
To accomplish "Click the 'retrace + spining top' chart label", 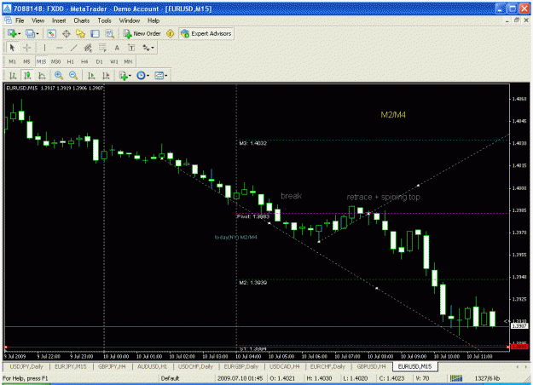I will click(383, 198).
